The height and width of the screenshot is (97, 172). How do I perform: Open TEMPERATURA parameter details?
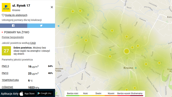[10, 80]
